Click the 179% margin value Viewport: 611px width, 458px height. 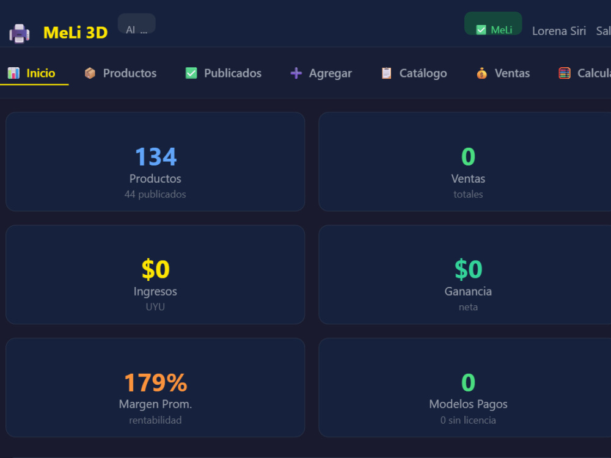[x=155, y=383]
